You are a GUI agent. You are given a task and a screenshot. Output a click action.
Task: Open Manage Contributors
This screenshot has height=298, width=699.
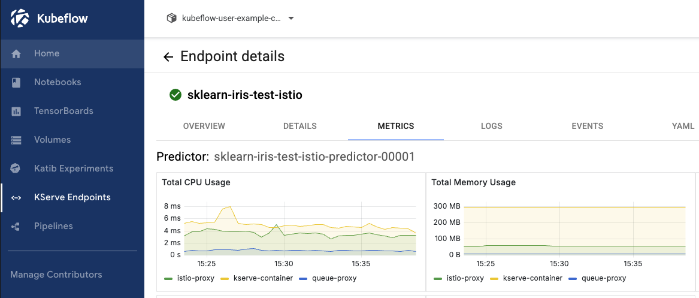click(56, 275)
